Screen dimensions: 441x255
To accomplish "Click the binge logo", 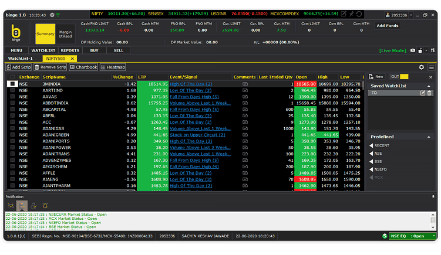I will [16, 33].
